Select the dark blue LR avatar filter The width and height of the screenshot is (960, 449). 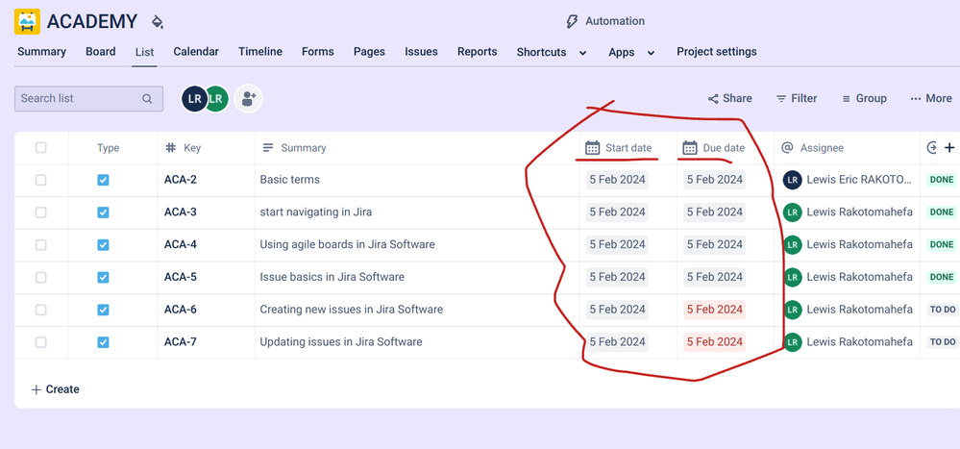tap(194, 99)
